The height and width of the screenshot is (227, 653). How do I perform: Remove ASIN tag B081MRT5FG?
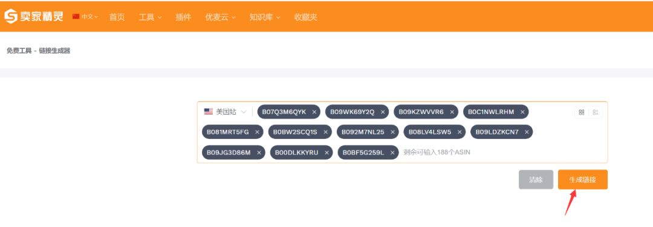tap(257, 132)
